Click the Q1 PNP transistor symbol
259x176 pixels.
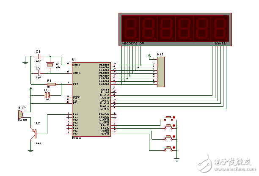pos(35,133)
